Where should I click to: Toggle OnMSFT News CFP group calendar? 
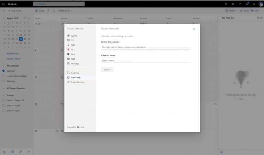[3, 100]
